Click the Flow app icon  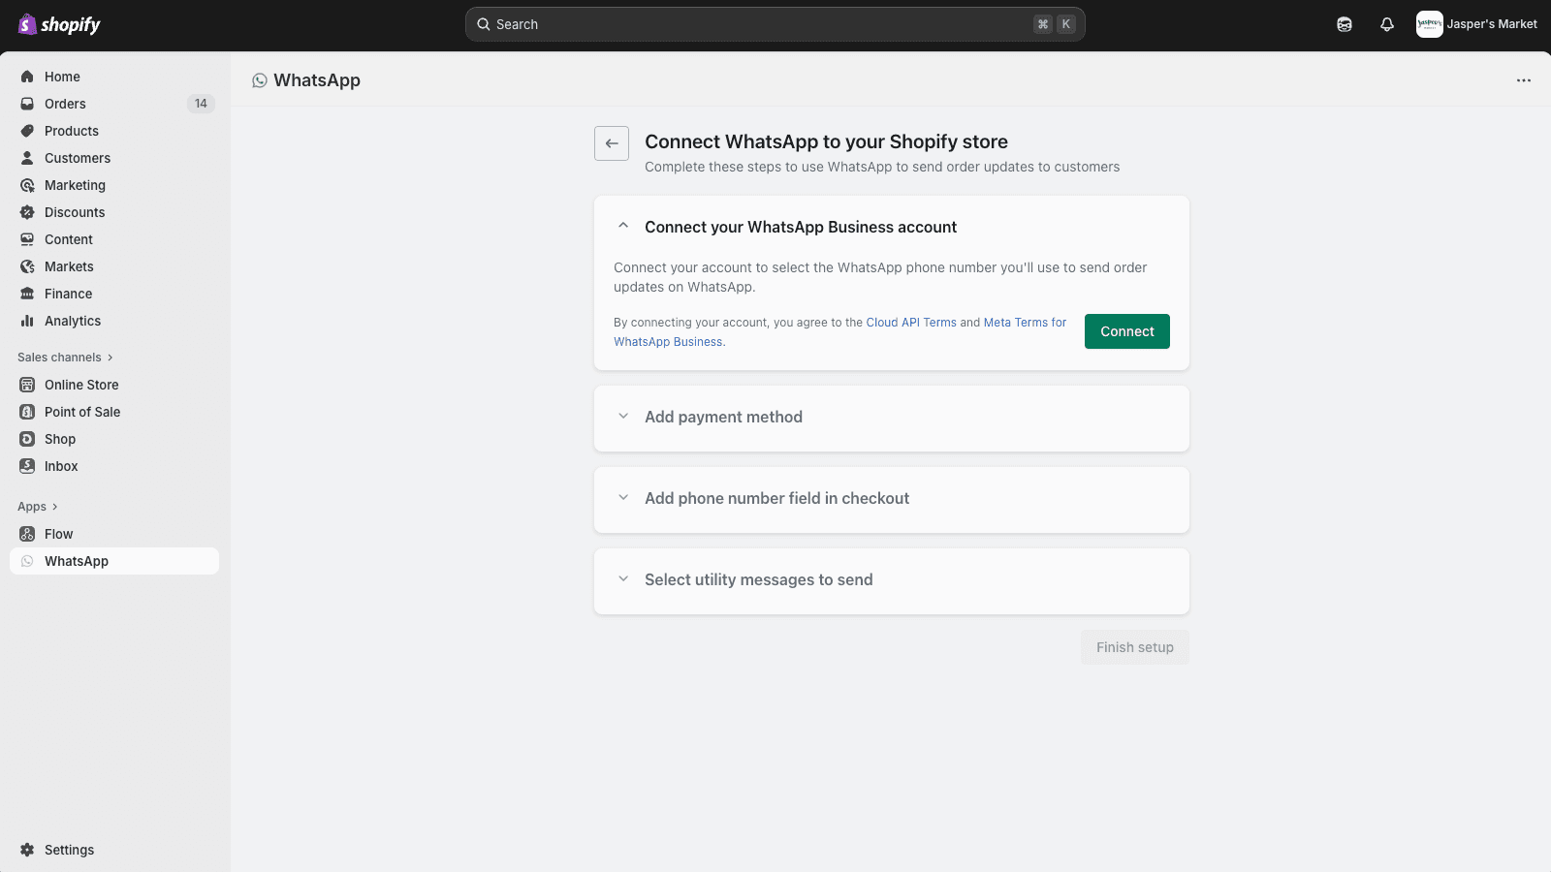click(x=27, y=534)
